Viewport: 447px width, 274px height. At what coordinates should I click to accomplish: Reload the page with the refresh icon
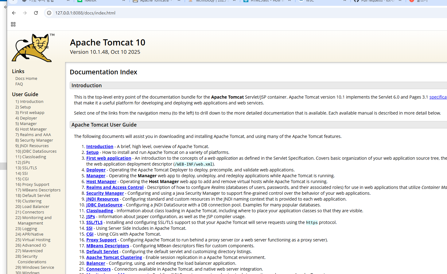(x=36, y=13)
